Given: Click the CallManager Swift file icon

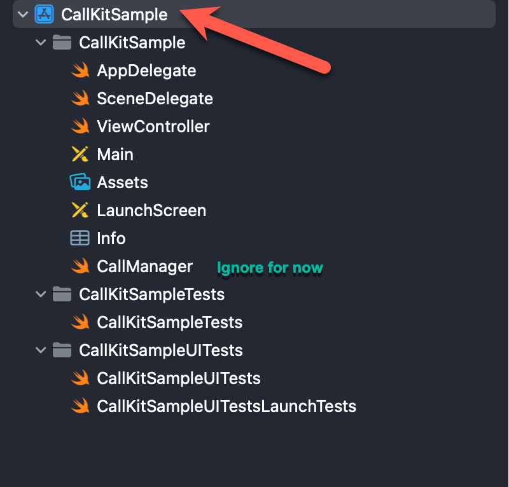Looking at the screenshot, I should [x=80, y=266].
